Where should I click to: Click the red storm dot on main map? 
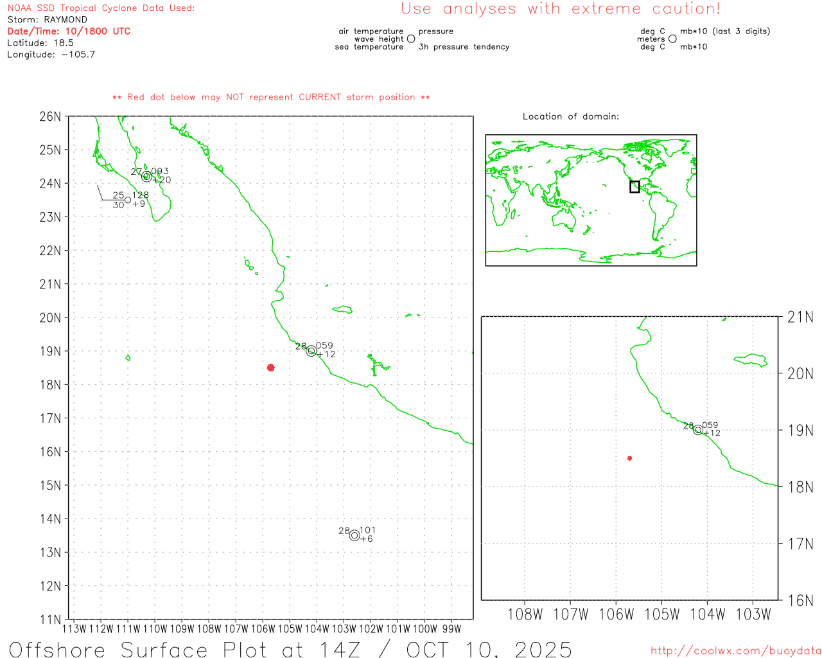(x=271, y=368)
